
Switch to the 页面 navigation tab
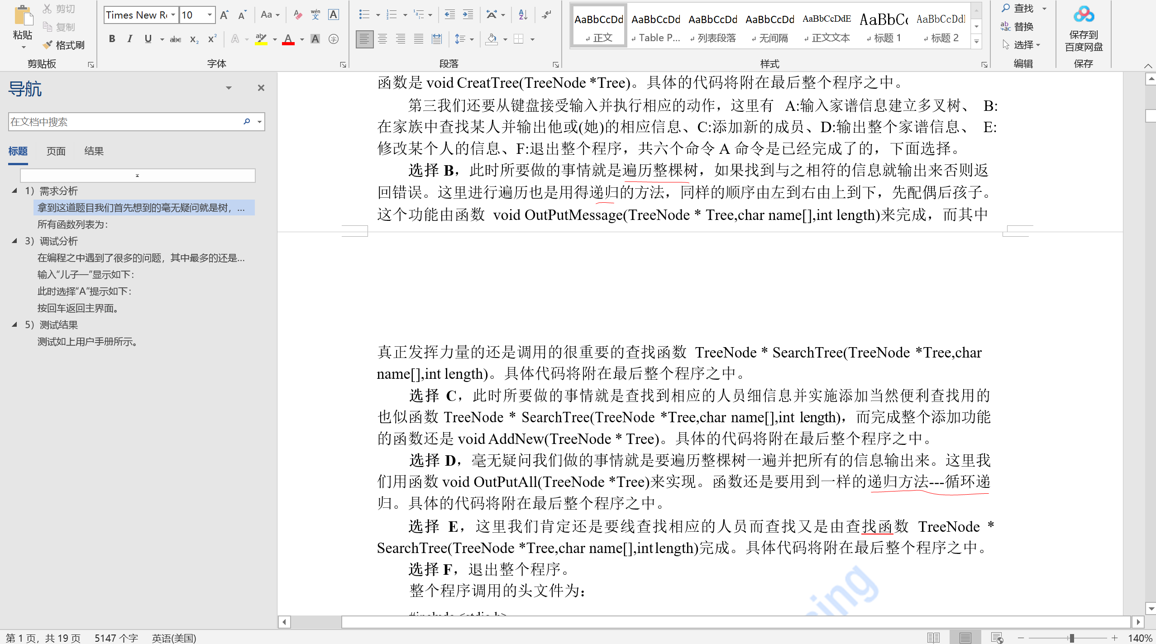click(x=56, y=151)
